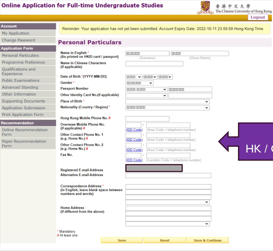273x251 pixels.
Task: Go to Change Password page
Action: click(x=28, y=40)
